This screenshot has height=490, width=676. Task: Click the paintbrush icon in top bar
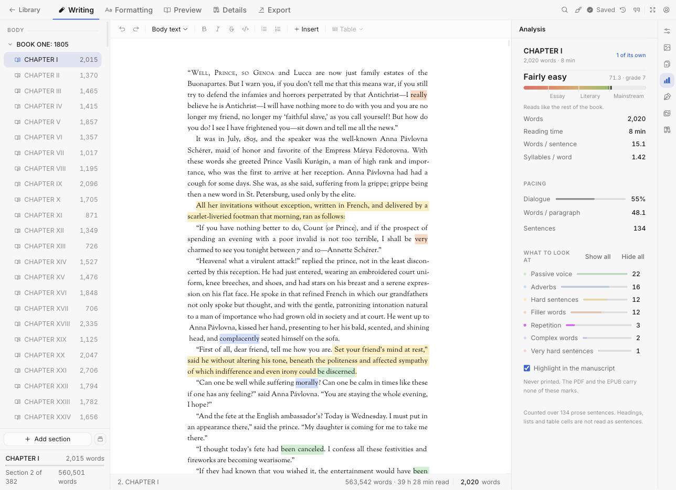[x=578, y=10]
